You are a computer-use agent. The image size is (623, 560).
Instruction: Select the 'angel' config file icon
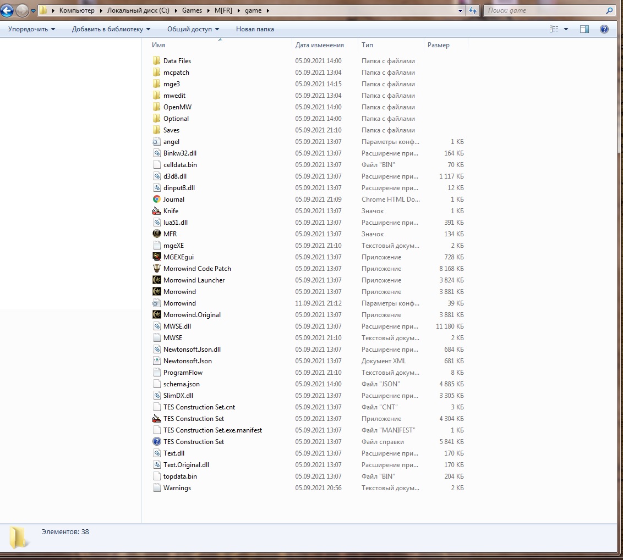click(x=156, y=141)
